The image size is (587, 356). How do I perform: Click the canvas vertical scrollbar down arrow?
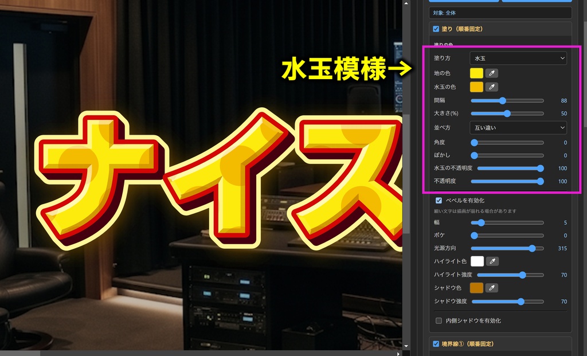tap(406, 347)
